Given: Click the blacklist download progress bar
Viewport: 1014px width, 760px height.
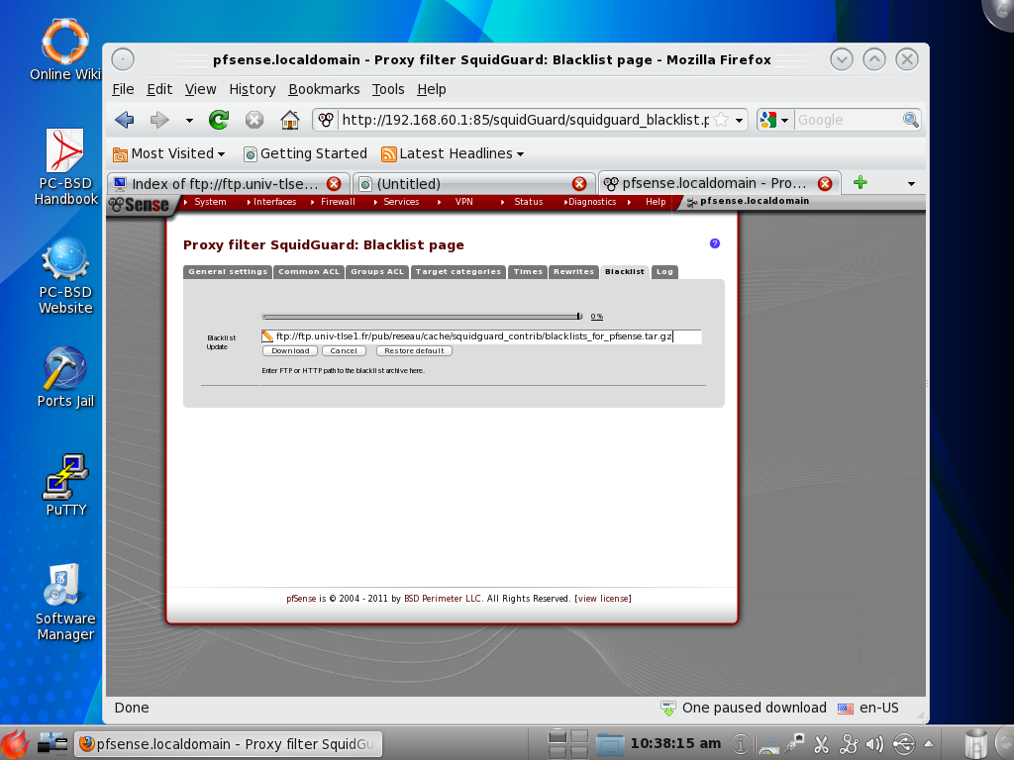Looking at the screenshot, I should (422, 316).
